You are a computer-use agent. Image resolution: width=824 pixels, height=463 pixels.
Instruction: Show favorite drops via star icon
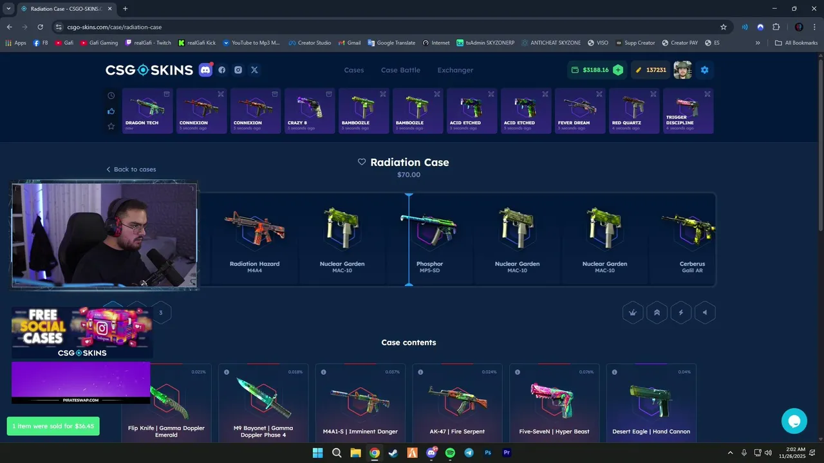pos(111,126)
